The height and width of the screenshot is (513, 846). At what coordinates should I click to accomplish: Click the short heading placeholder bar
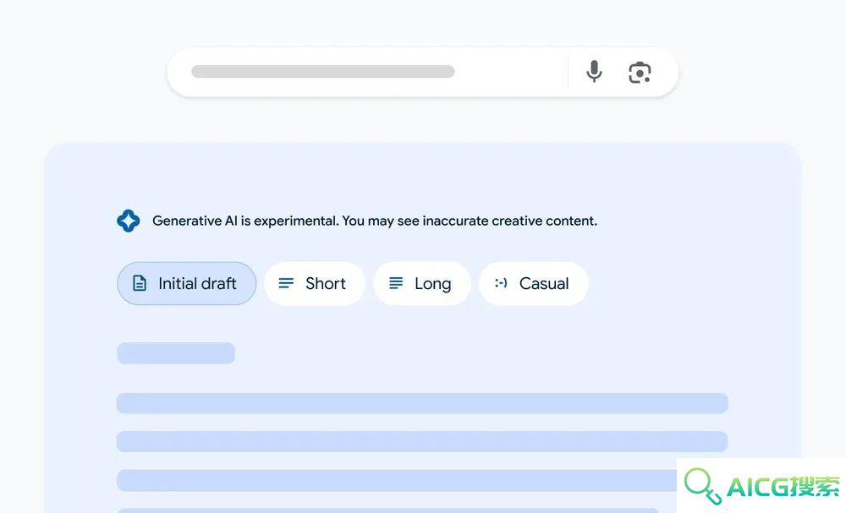[x=176, y=353]
